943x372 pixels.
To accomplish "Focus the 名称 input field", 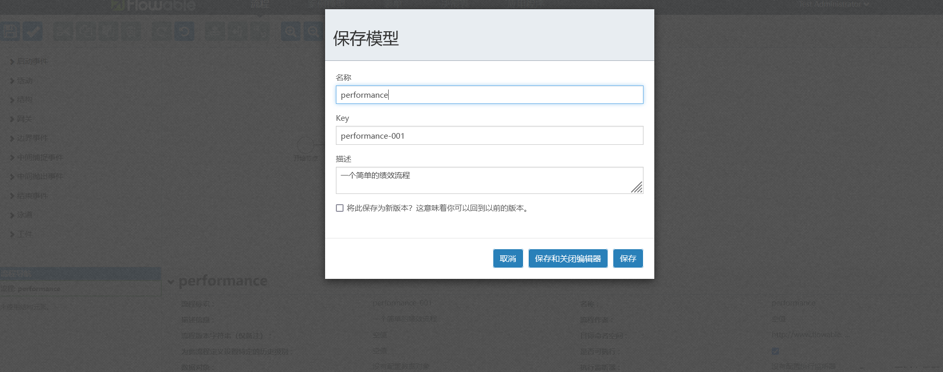I will point(490,95).
